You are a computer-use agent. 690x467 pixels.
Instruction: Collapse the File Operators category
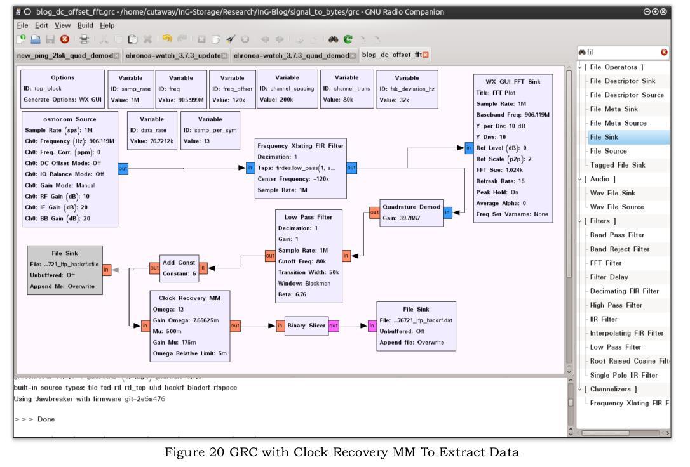(579, 67)
